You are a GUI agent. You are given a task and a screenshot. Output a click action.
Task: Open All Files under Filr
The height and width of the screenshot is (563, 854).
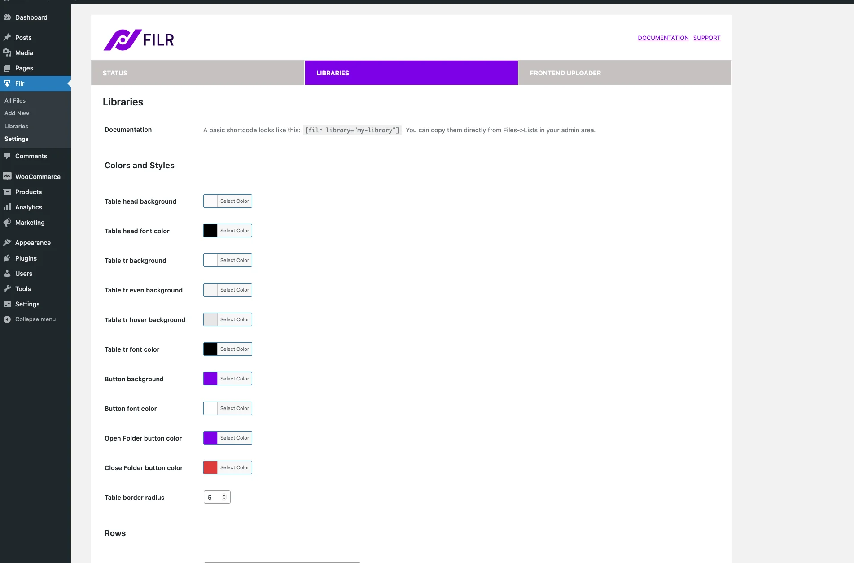click(15, 100)
